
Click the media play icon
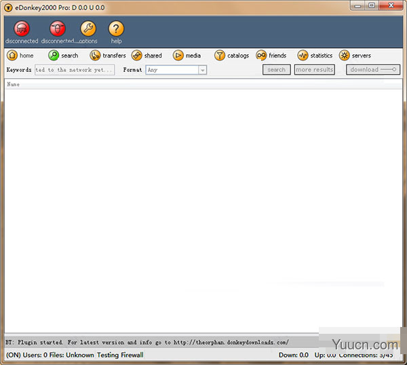click(x=178, y=56)
